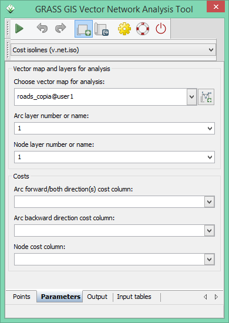The height and width of the screenshot is (323, 229).
Task: Expand the Arc backward direction cost column dropdown
Action: [210, 231]
